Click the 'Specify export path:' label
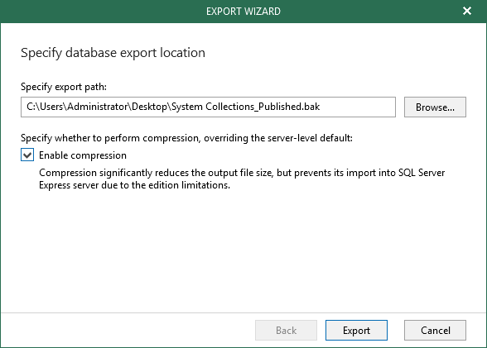The width and height of the screenshot is (487, 348). click(x=64, y=87)
